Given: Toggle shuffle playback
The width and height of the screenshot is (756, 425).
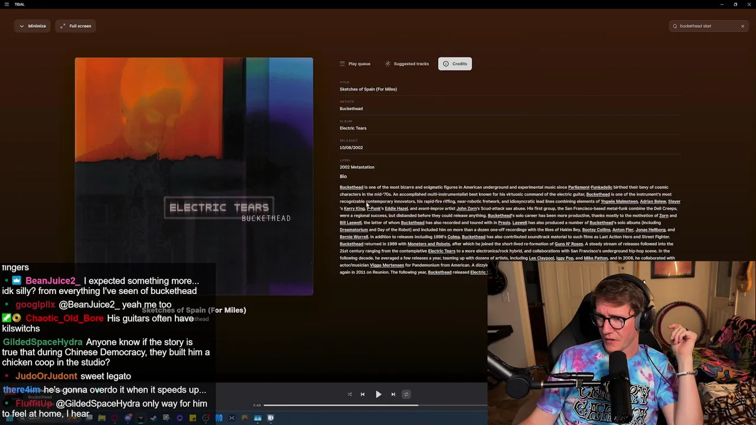Looking at the screenshot, I should 349,394.
